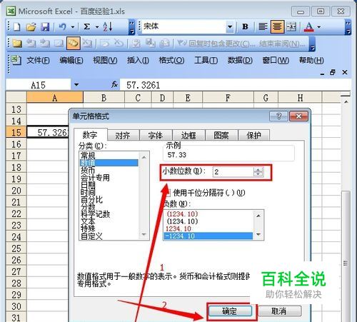Open the 视图(V) menu
The image size is (357, 322).
(x=105, y=61)
